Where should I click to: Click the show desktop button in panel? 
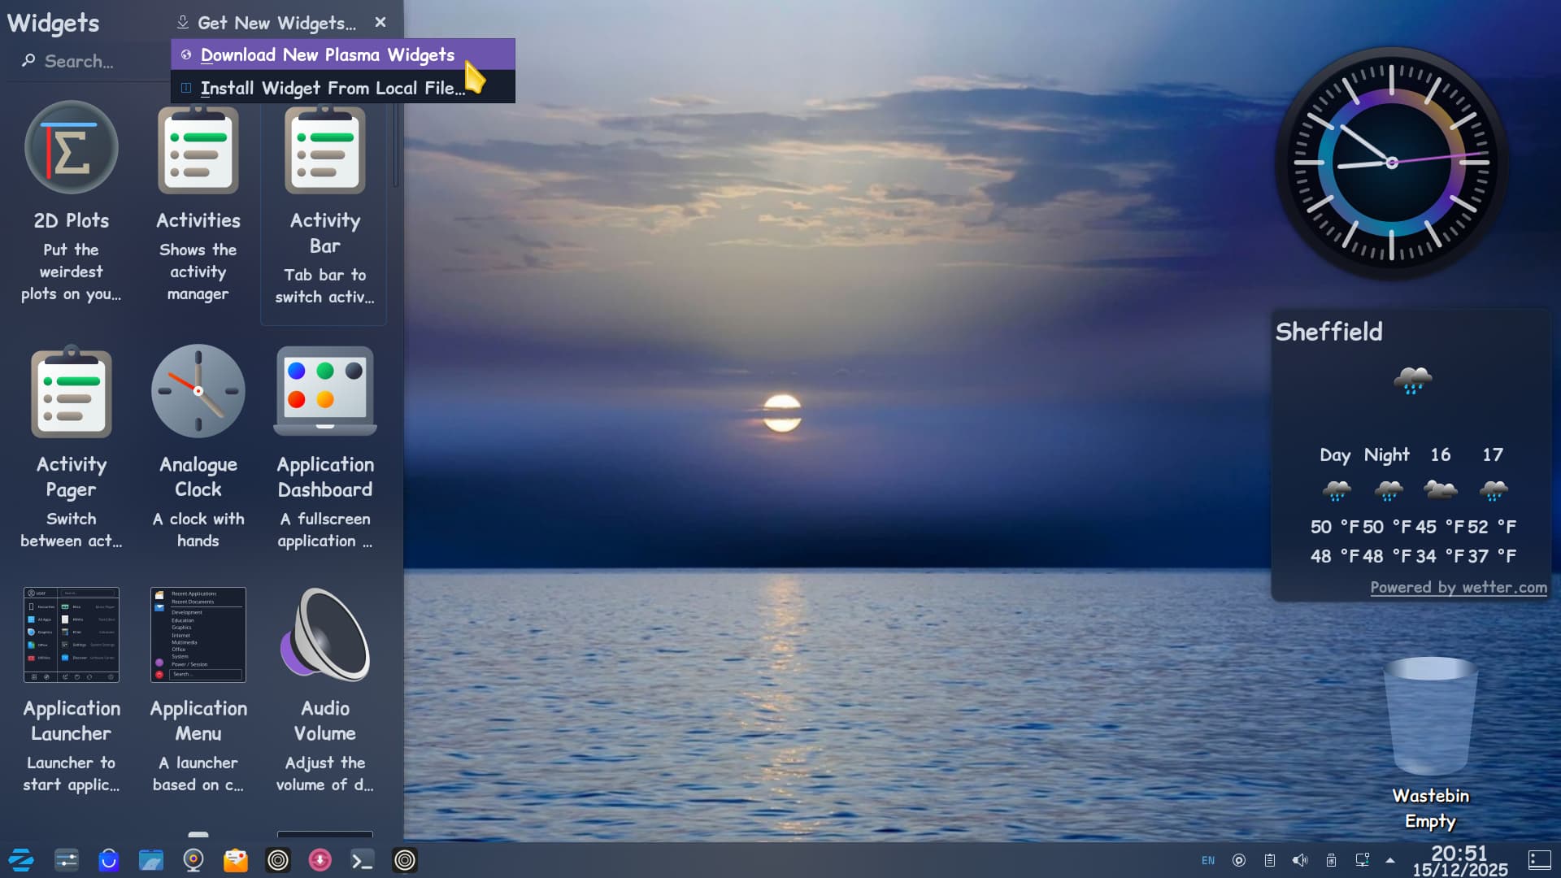point(1539,859)
